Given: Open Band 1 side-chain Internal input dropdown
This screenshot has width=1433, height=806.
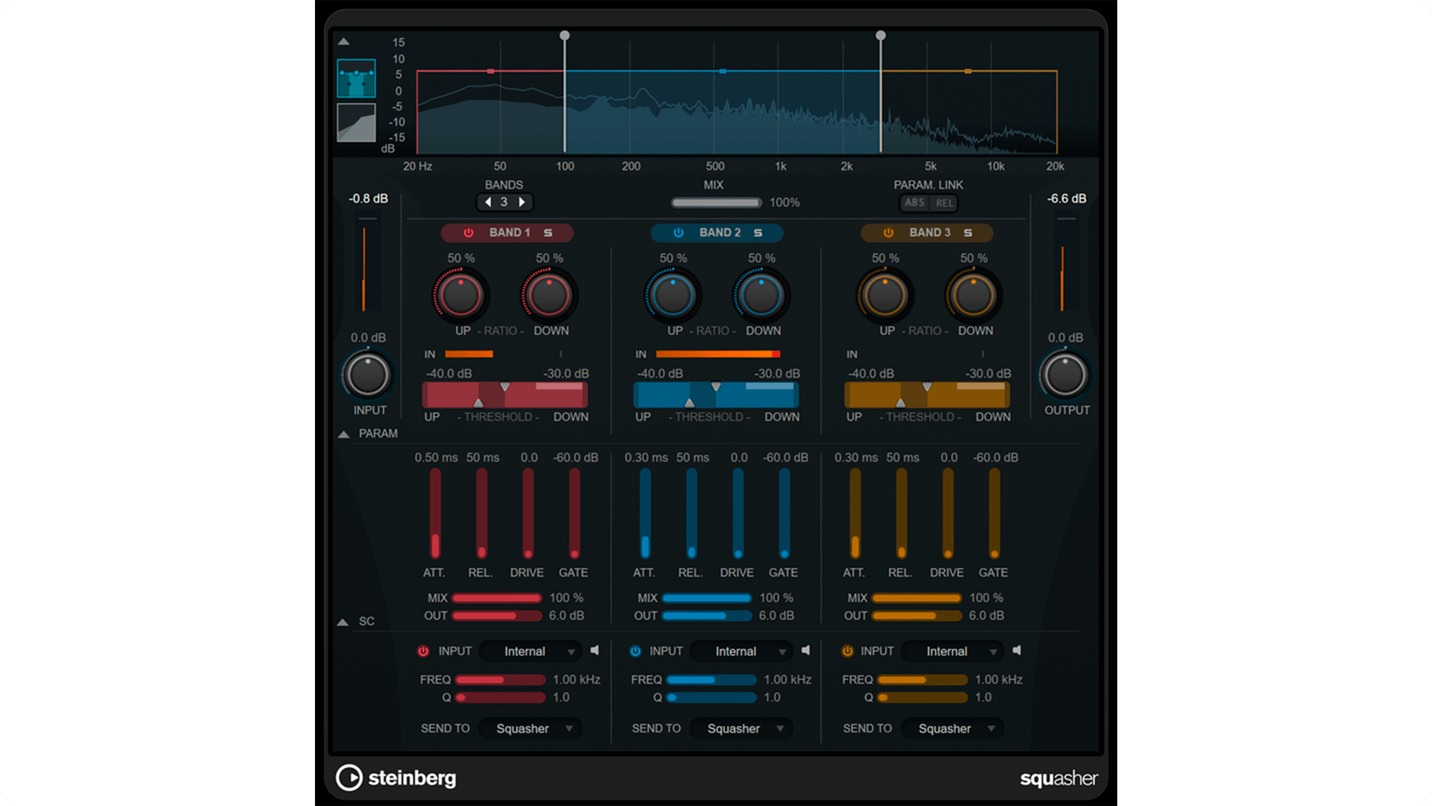Looking at the screenshot, I should (531, 652).
